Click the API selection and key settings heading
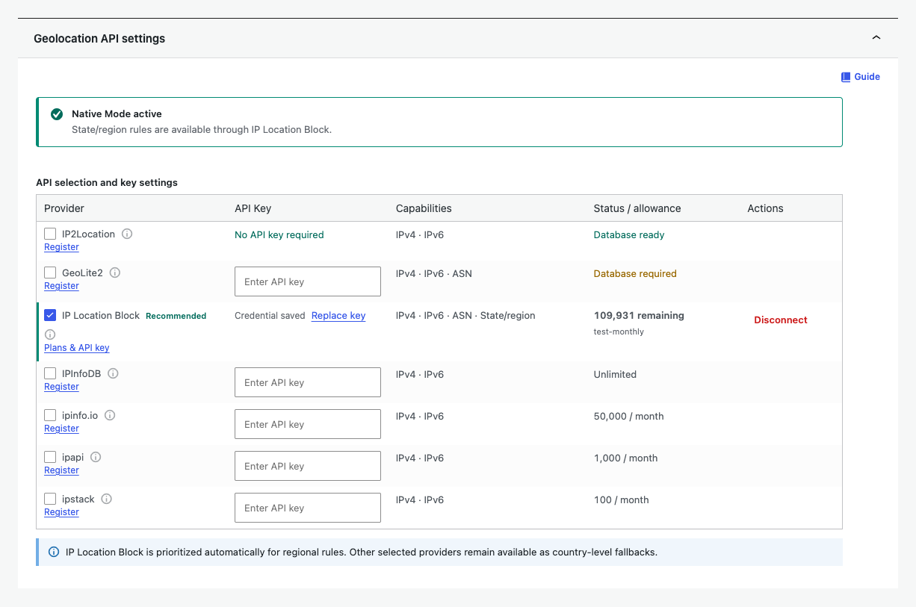 [107, 182]
